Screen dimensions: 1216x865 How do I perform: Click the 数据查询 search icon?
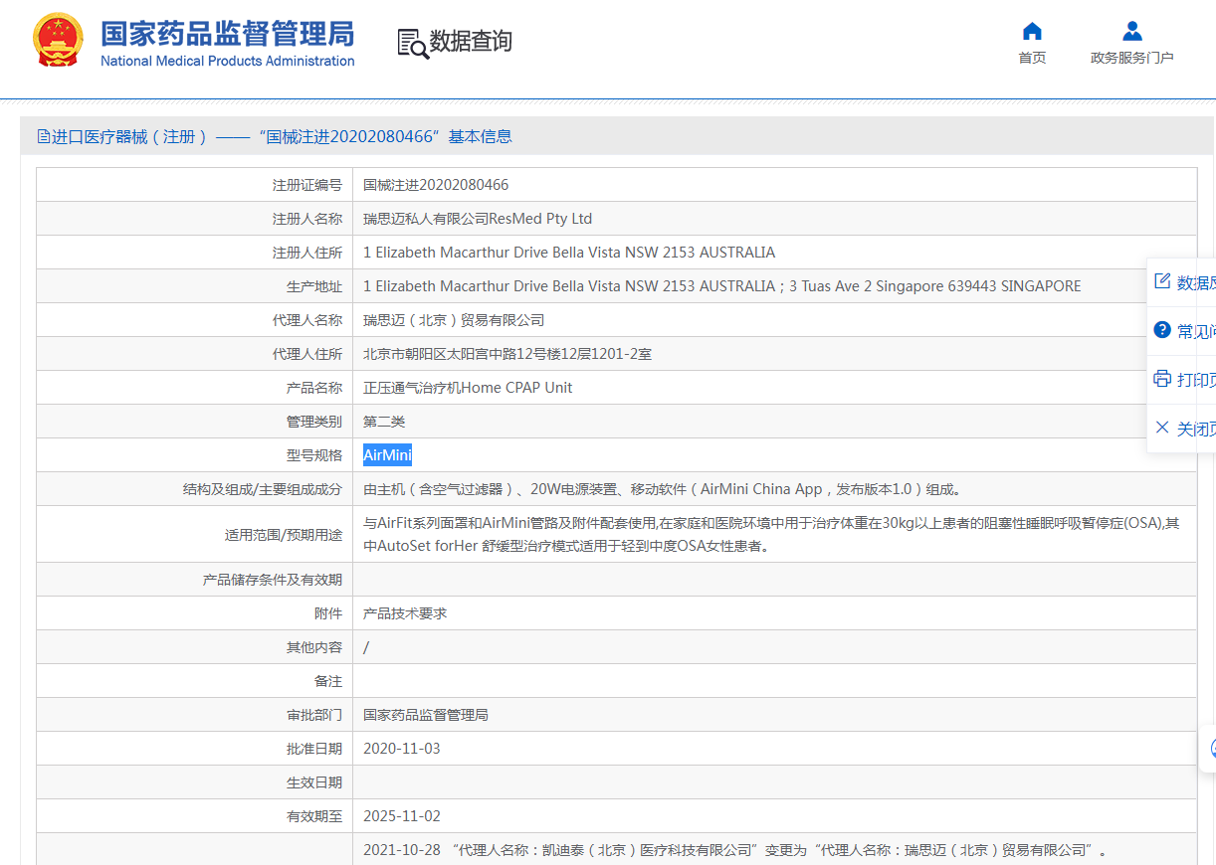tap(412, 43)
